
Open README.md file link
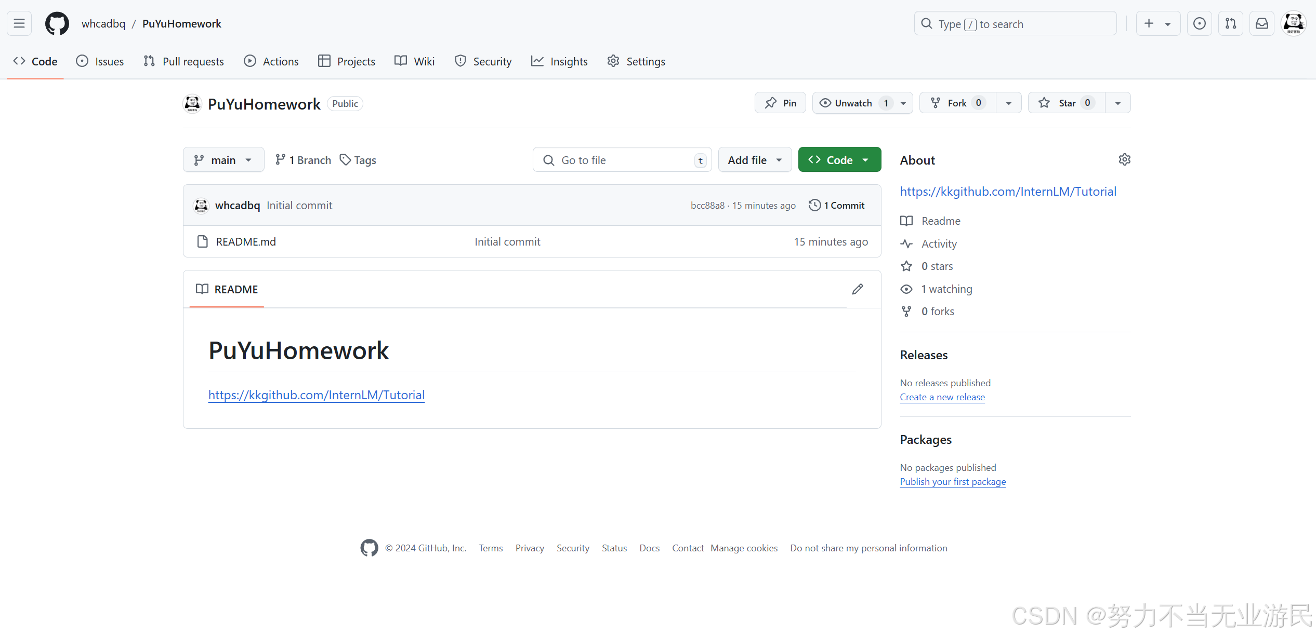(x=246, y=242)
